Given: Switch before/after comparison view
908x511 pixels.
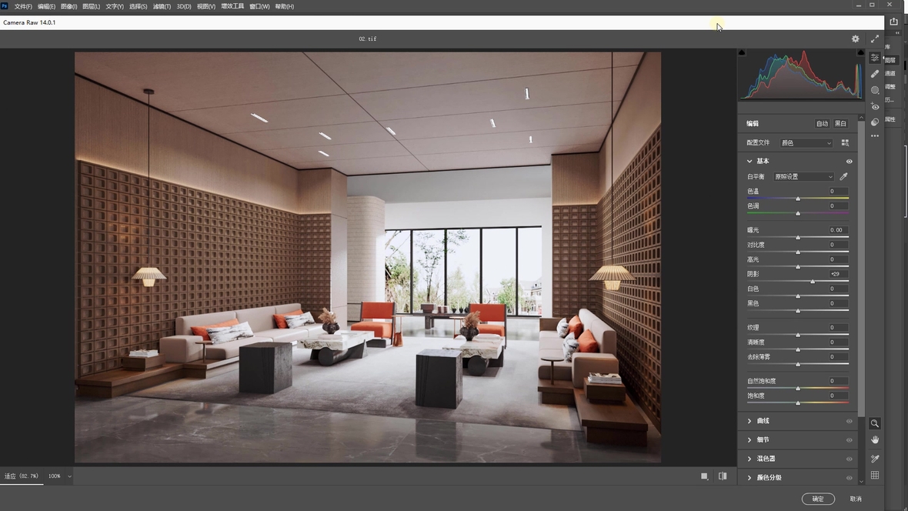Looking at the screenshot, I should [723, 476].
